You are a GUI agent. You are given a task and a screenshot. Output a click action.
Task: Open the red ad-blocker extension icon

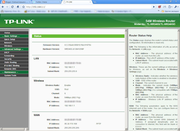159,7
